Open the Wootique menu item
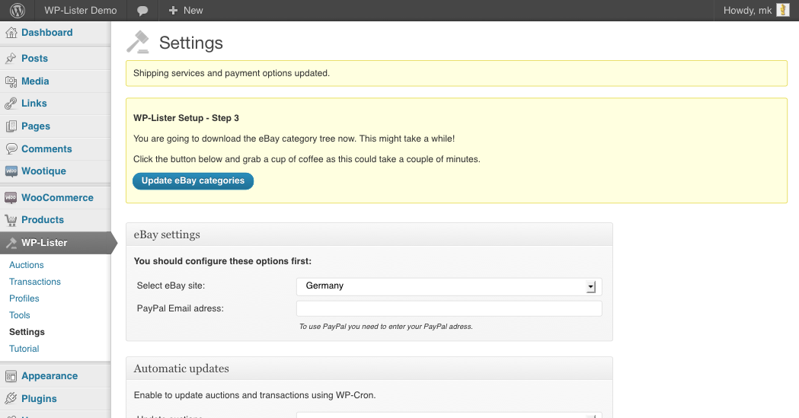The height and width of the screenshot is (418, 799). point(44,171)
